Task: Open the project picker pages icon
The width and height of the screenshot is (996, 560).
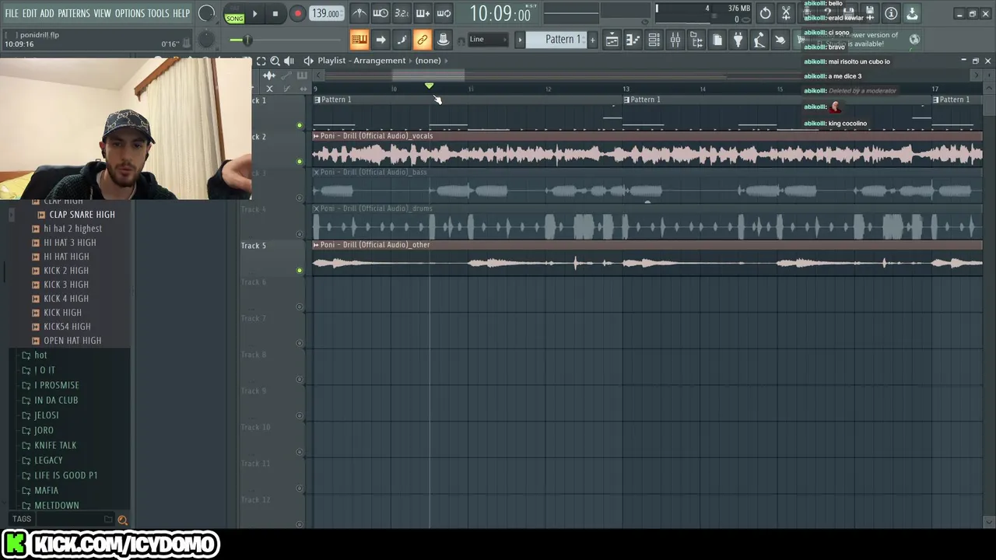Action: tap(717, 40)
